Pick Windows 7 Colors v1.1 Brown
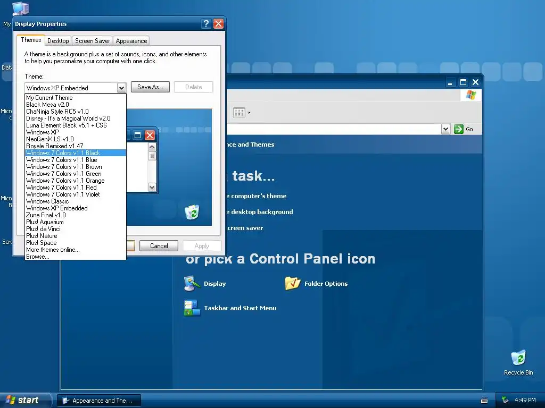 pos(76,167)
